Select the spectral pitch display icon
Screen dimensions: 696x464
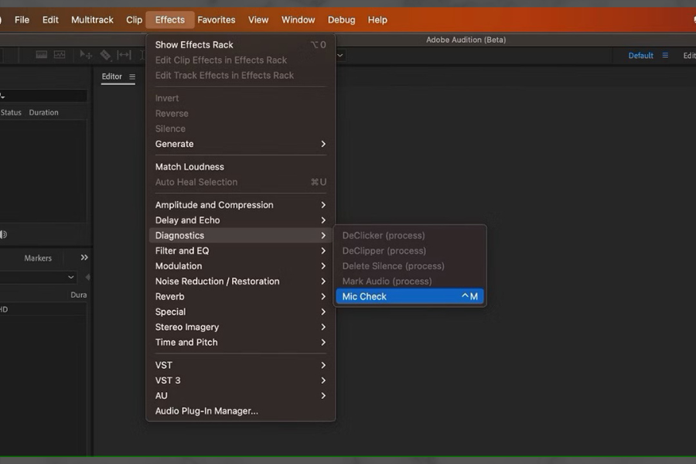[60, 55]
